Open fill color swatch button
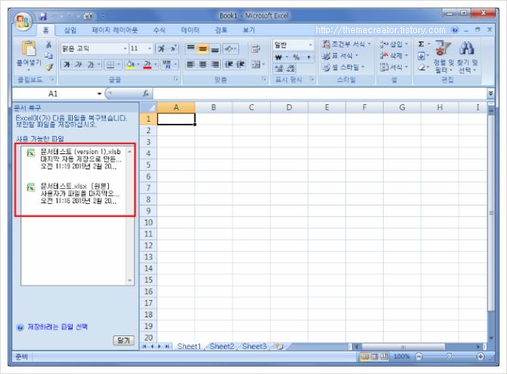507x374 pixels. tap(130, 64)
